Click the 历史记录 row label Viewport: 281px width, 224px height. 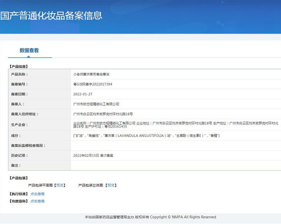click(x=19, y=156)
